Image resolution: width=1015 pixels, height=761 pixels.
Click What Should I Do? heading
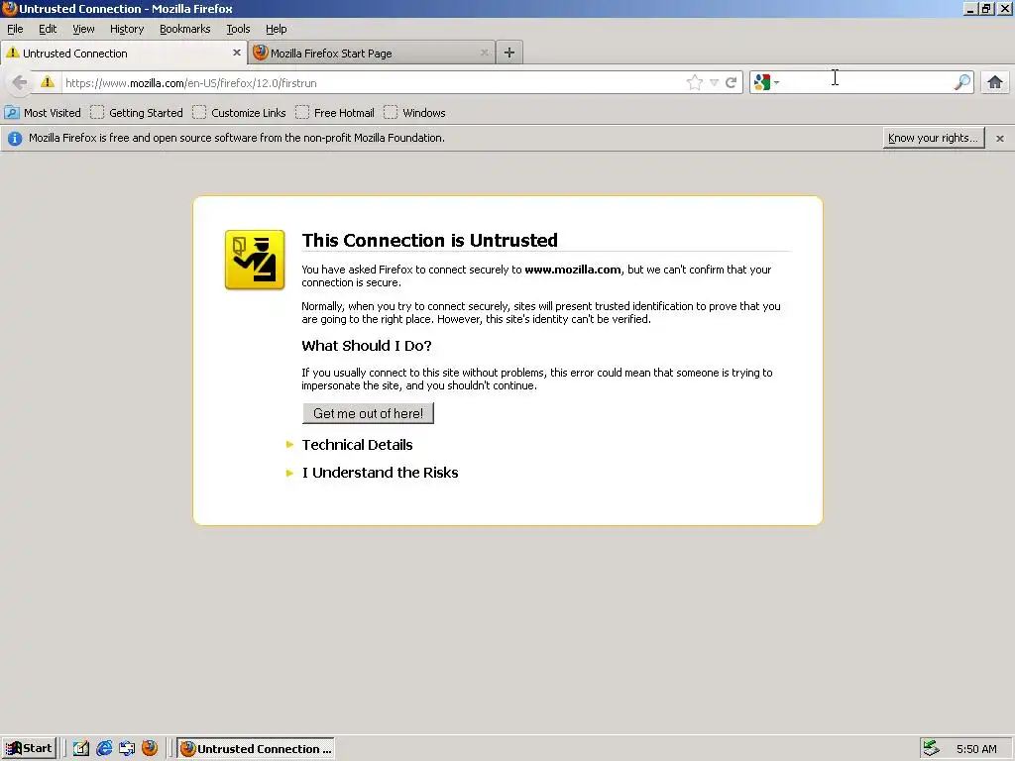pos(367,346)
